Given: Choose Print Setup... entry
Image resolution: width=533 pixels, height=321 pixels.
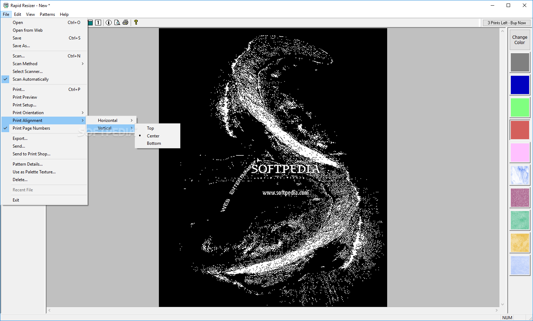Looking at the screenshot, I should (44, 105).
